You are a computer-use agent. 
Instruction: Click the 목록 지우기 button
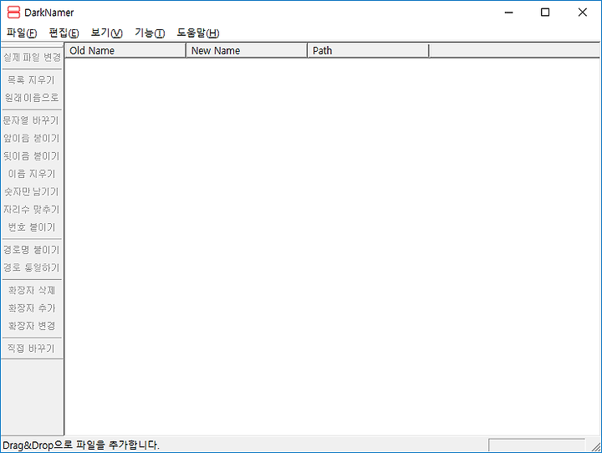point(32,80)
